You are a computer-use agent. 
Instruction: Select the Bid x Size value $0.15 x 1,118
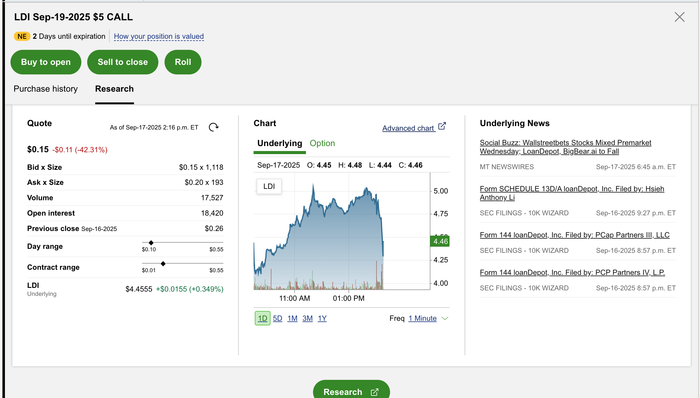201,167
